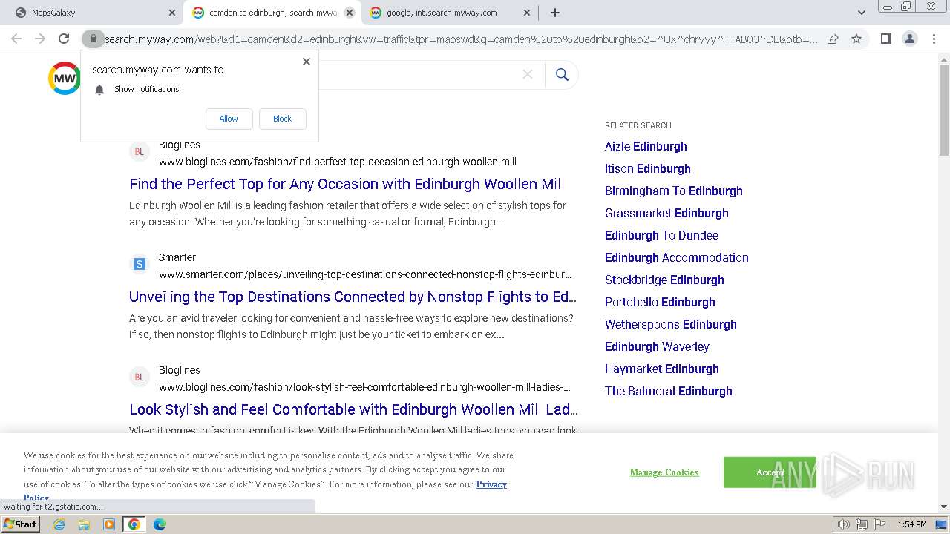
Task: Click Chrome icon in taskbar
Action: [x=134, y=524]
